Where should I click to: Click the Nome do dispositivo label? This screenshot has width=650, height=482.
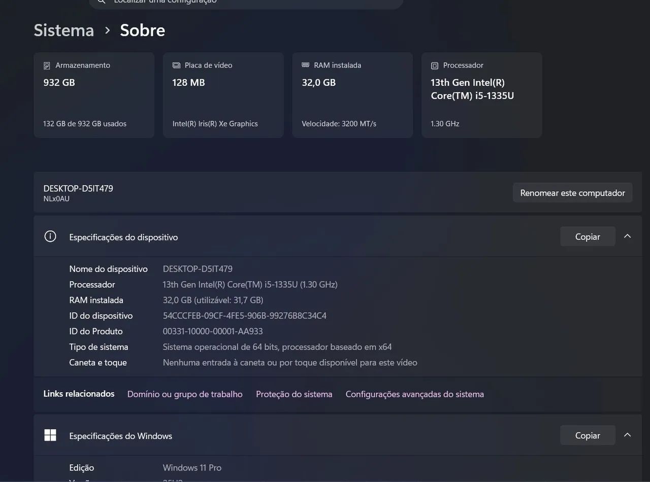(x=108, y=269)
